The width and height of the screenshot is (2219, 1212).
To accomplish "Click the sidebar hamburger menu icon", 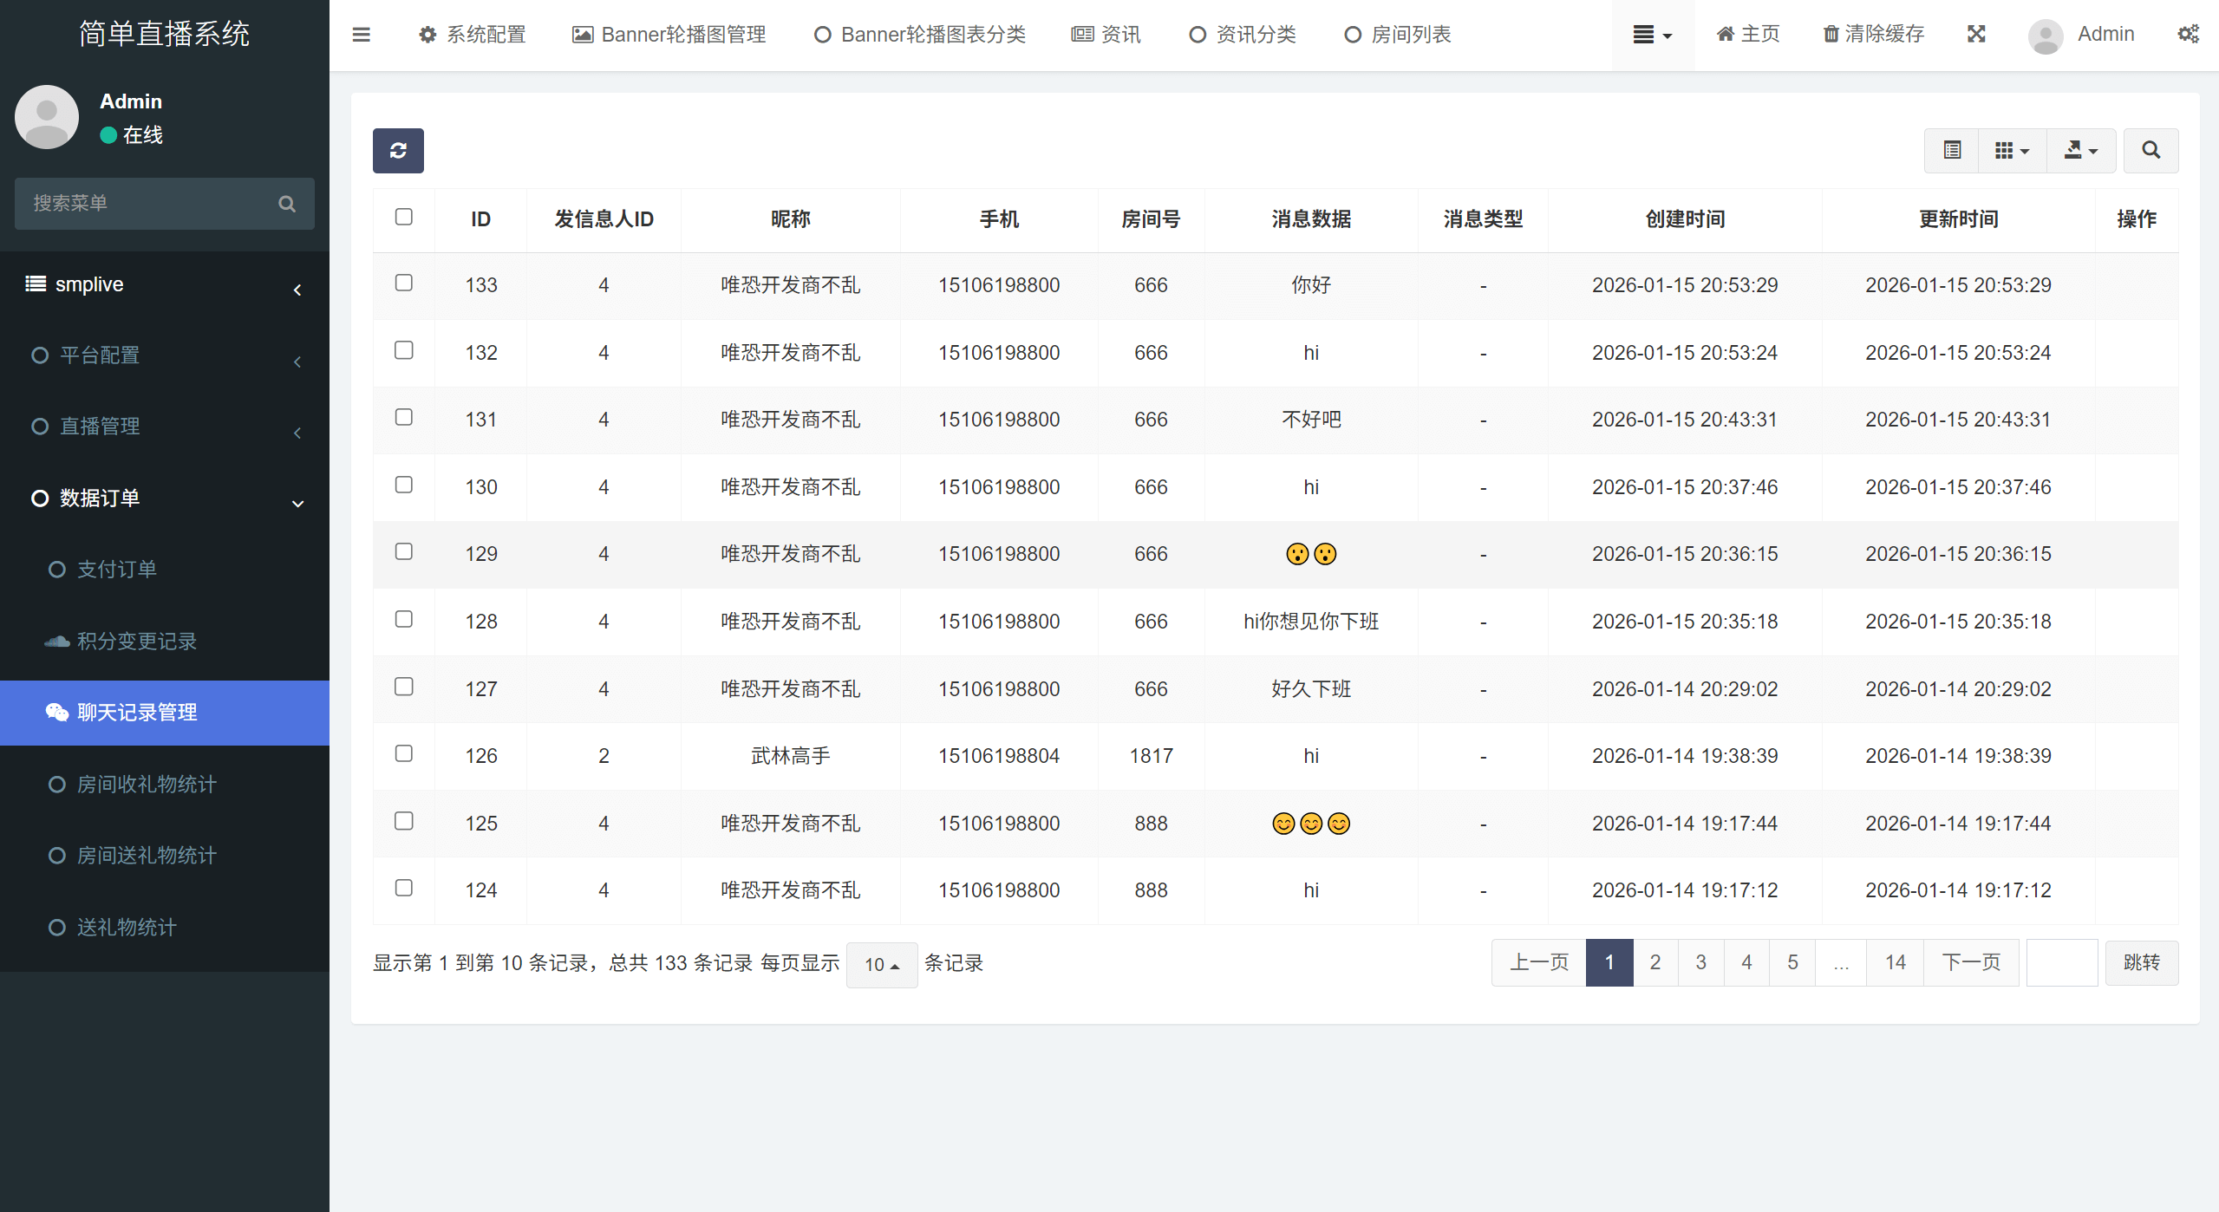I will [x=362, y=35].
